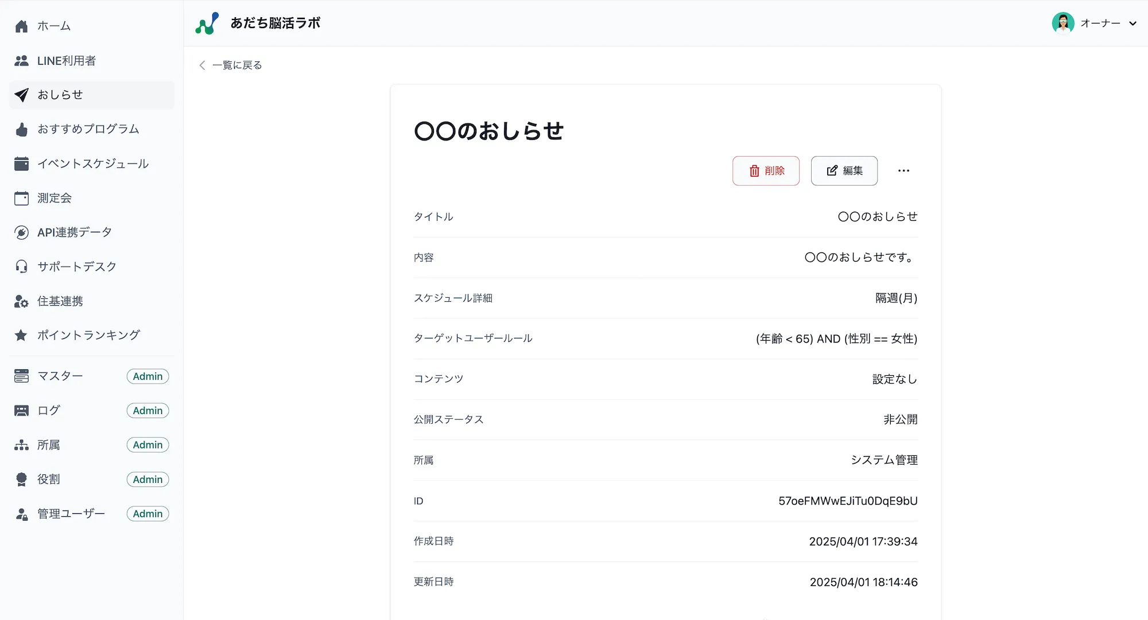
Task: Click the 住基連携 user-gear icon
Action: tap(21, 301)
